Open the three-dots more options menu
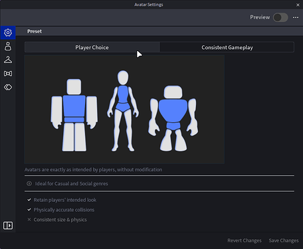This screenshot has height=249, width=303. [296, 17]
